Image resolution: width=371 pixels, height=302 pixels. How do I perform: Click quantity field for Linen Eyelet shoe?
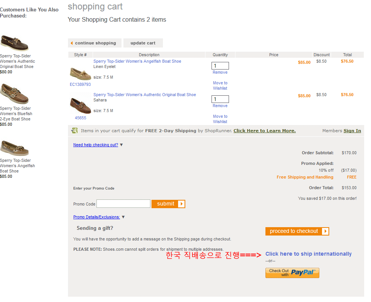[x=220, y=66]
